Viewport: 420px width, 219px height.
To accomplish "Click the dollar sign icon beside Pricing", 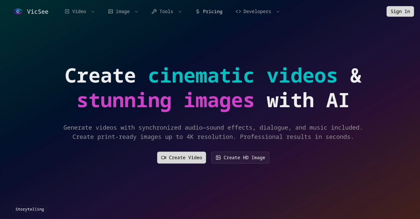I will [x=198, y=11].
